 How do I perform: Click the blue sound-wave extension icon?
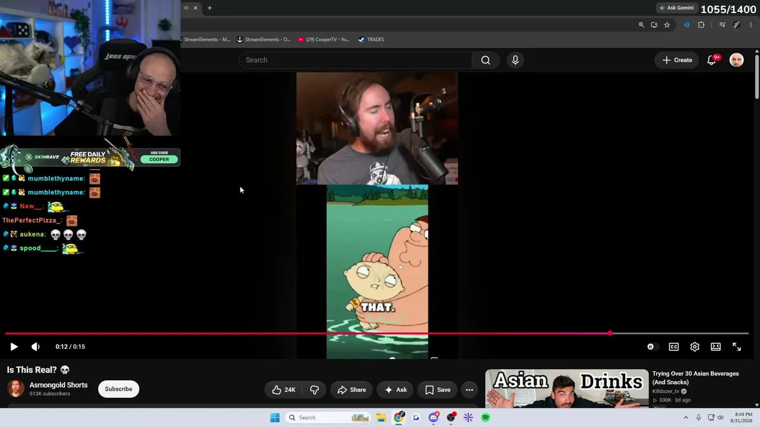pos(686,25)
